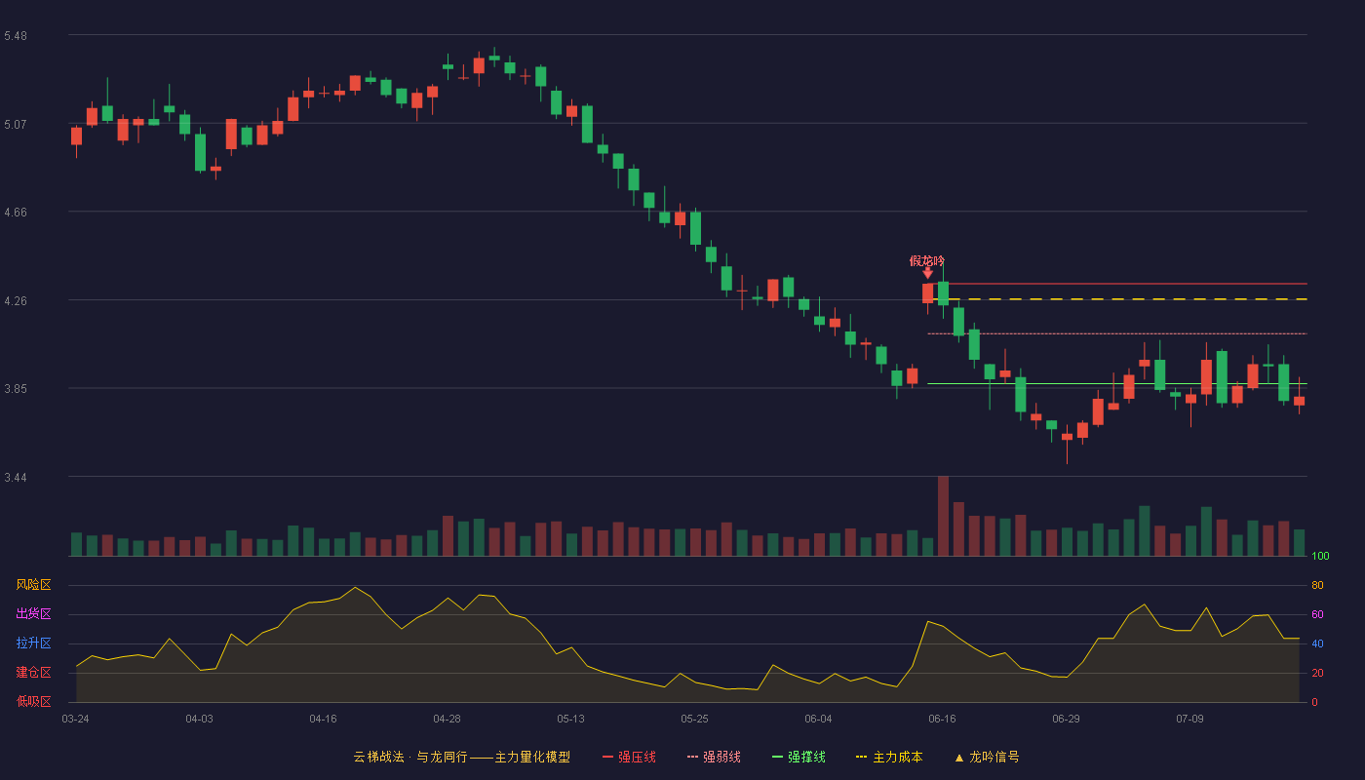Click the 05-13 date label
The image size is (1365, 780).
[x=570, y=719]
